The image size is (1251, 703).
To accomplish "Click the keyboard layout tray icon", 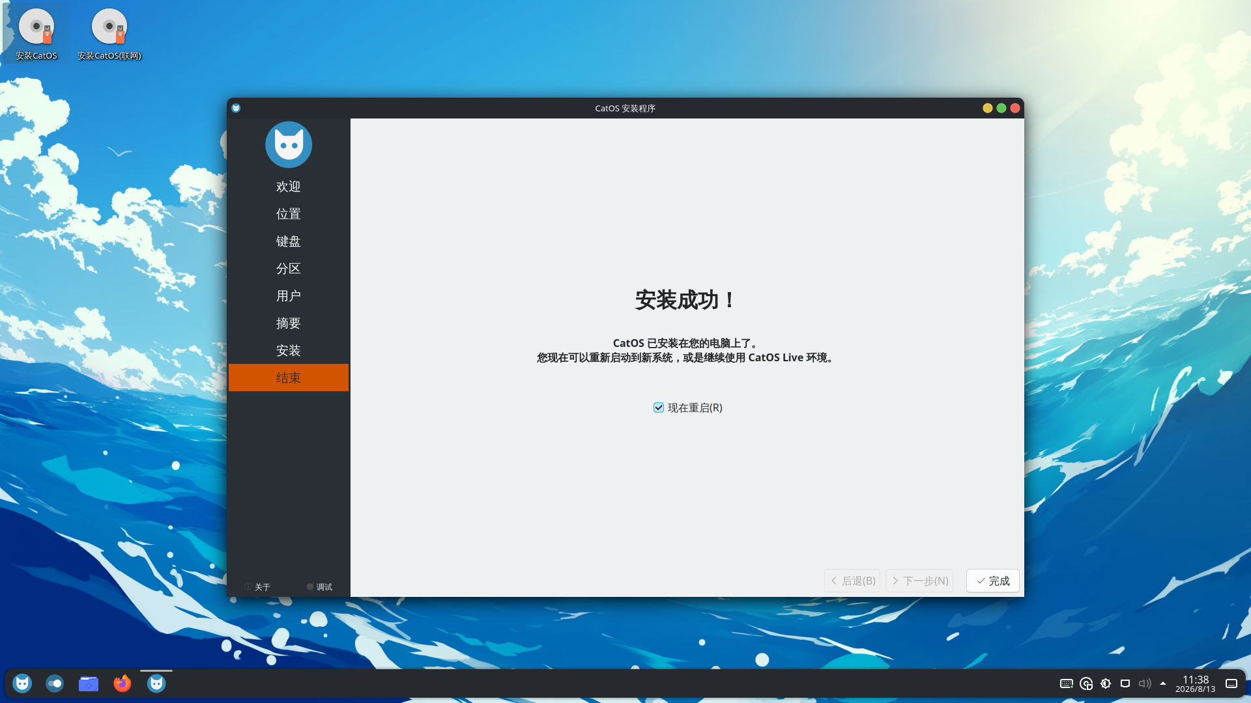I will 1067,683.
